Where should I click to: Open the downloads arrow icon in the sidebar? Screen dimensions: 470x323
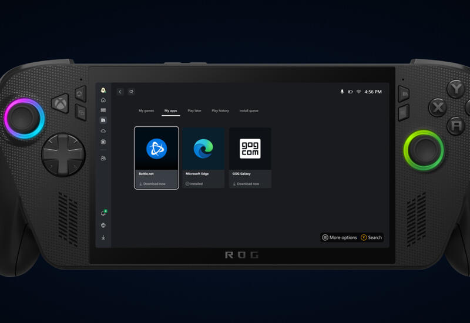coord(103,237)
